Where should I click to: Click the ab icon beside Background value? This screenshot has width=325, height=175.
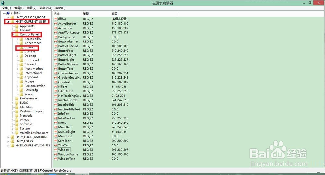56,37
